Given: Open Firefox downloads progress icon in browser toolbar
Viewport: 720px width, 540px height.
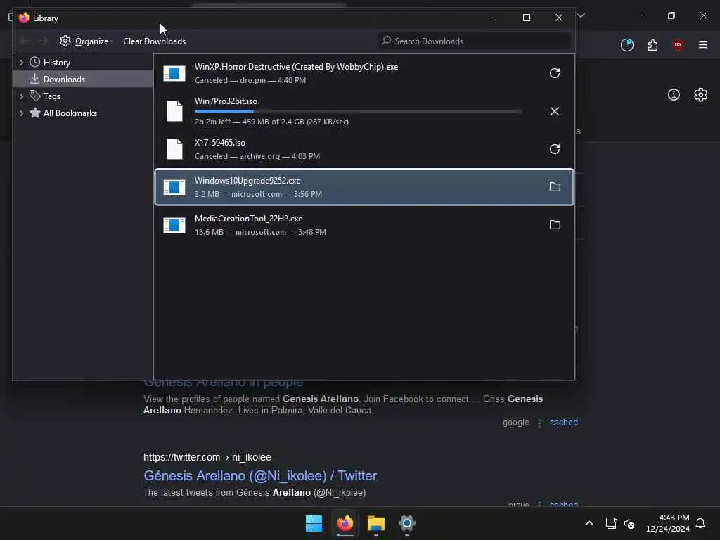Looking at the screenshot, I should (626, 45).
